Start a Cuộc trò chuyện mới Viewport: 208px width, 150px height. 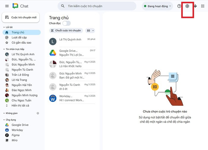(21, 18)
